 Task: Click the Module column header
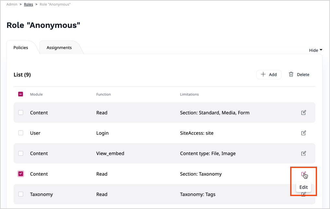[36, 94]
